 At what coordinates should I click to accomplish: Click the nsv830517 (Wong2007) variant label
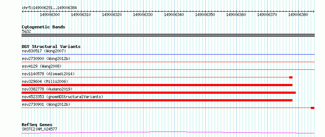click(44, 51)
